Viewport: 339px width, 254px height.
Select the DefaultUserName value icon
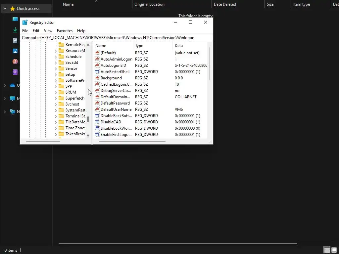97,109
